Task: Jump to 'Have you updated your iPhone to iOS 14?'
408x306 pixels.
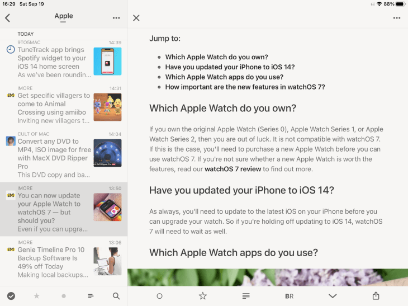Action: [230, 67]
